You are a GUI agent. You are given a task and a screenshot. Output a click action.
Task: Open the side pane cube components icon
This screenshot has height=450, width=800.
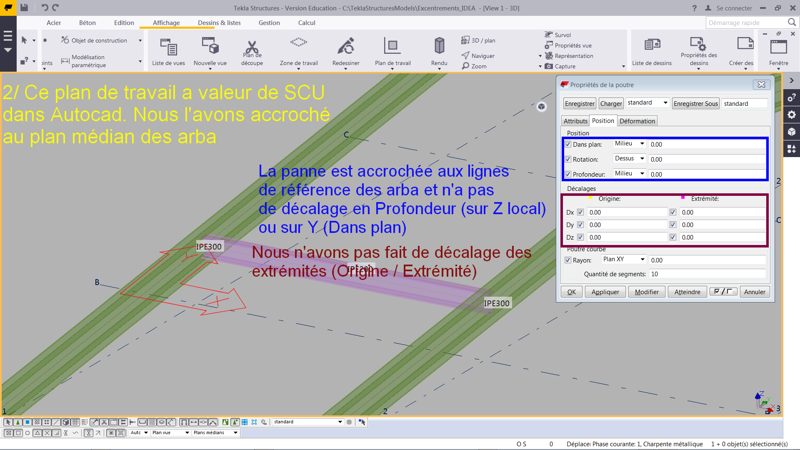792,132
